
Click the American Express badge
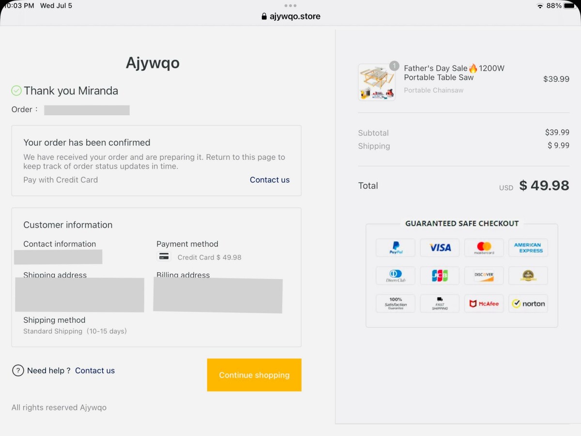tap(528, 248)
